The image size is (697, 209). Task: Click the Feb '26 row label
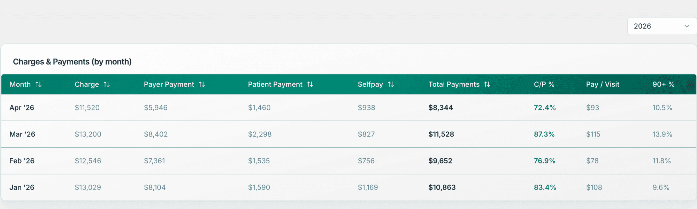pyautogui.click(x=22, y=161)
